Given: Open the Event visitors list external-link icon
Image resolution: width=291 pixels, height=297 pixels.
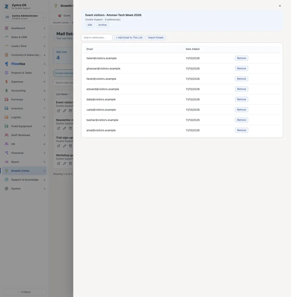Looking at the screenshot, I should [x=59, y=111].
